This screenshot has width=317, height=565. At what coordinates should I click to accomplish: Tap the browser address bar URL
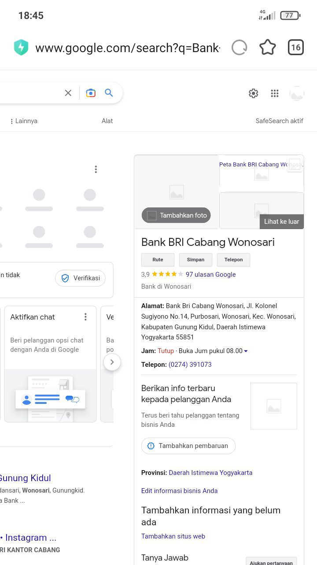(128, 48)
